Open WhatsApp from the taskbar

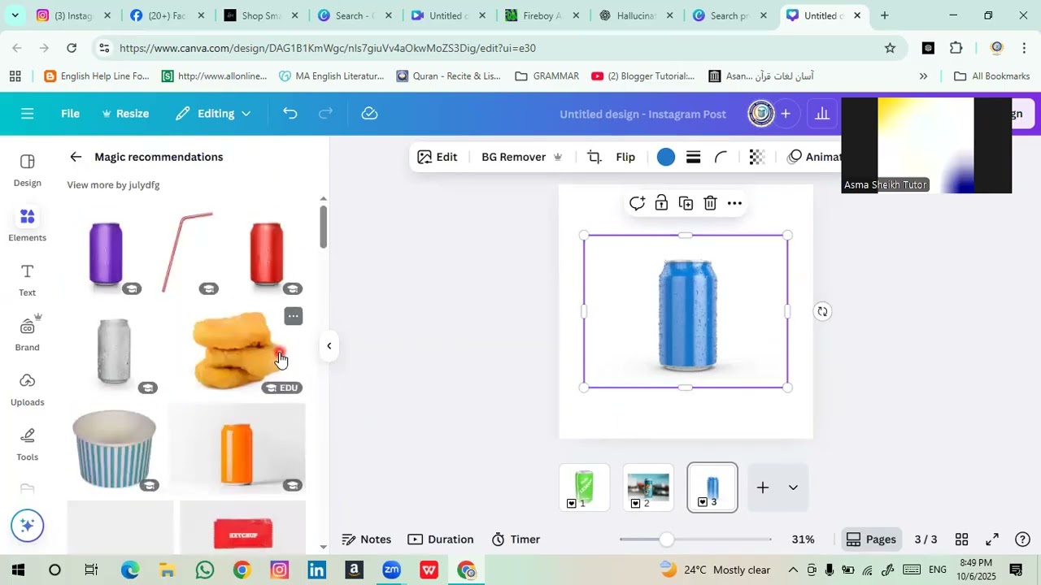pyautogui.click(x=204, y=570)
